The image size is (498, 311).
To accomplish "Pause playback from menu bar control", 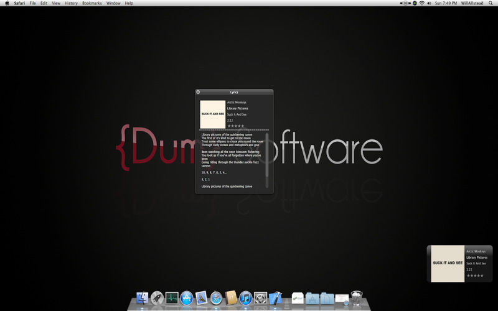I will pos(405,3).
